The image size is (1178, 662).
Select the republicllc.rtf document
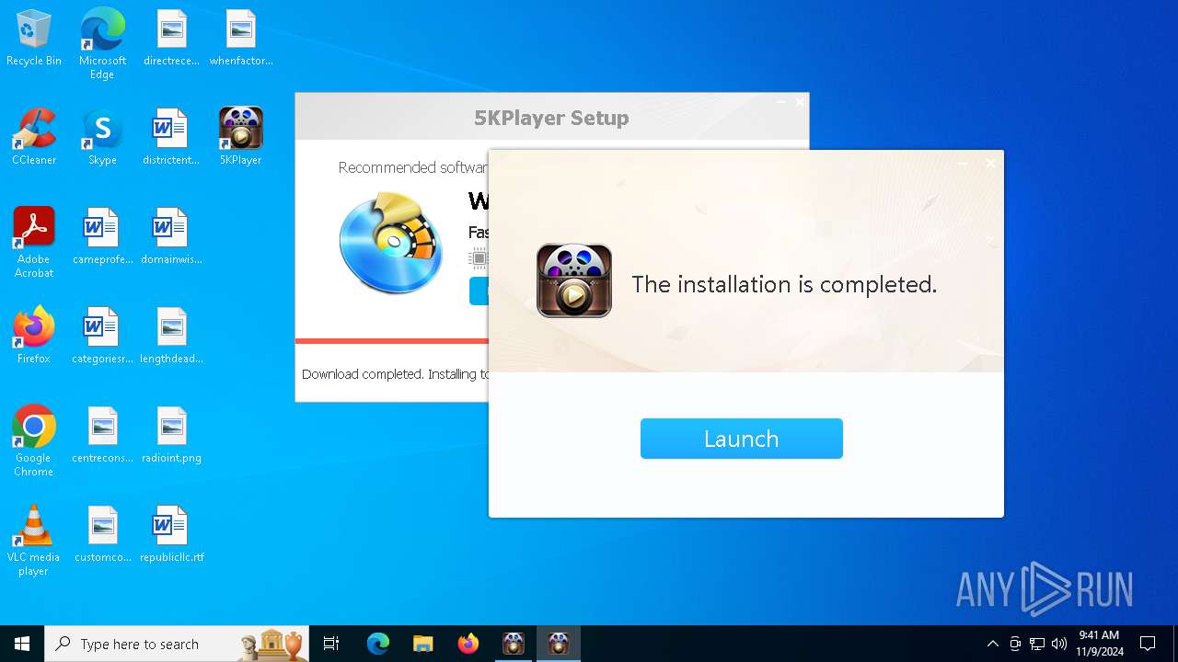click(171, 534)
